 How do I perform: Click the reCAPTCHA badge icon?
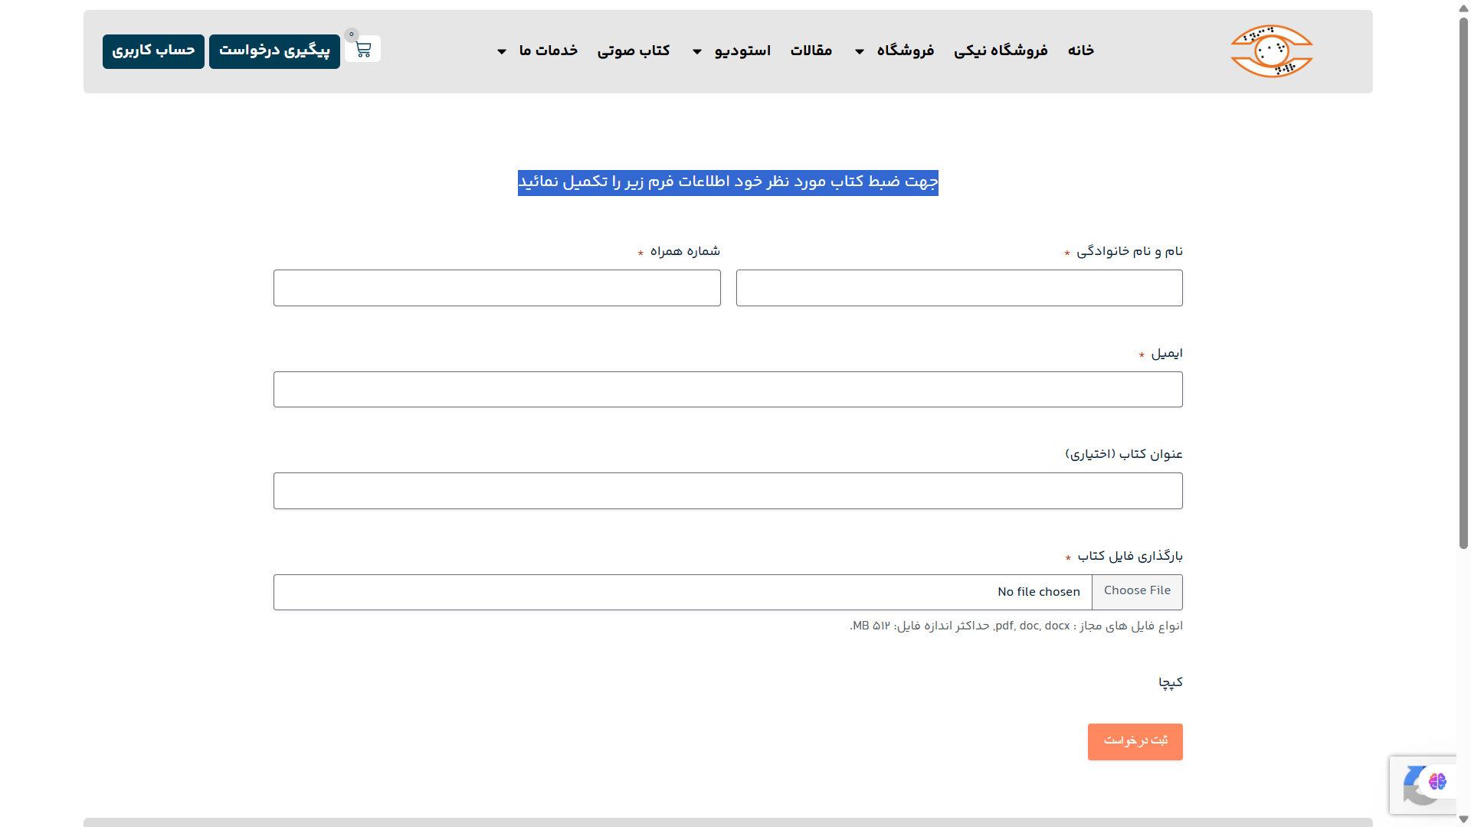pyautogui.click(x=1414, y=786)
